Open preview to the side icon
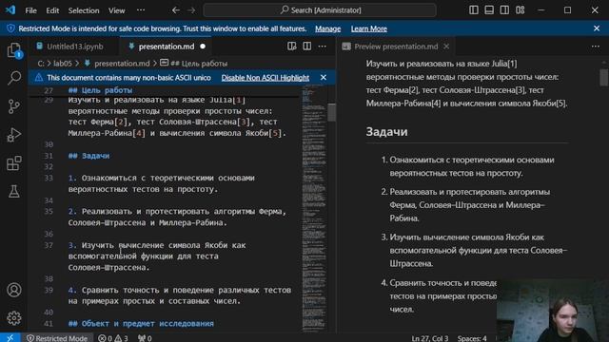 [x=292, y=47]
